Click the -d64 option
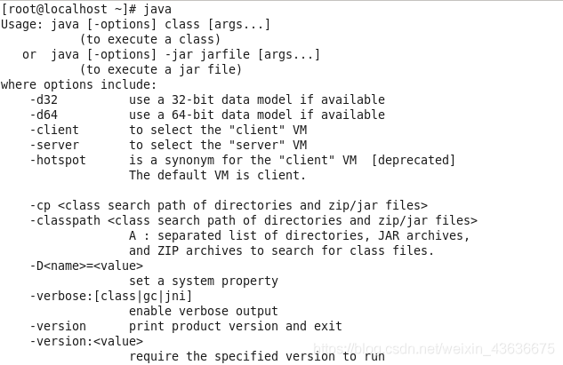 pyautogui.click(x=43, y=115)
